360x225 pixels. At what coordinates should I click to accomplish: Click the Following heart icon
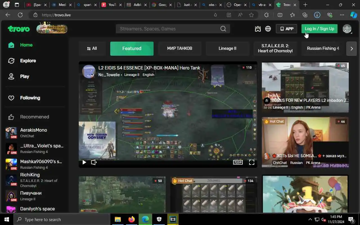coord(11,98)
